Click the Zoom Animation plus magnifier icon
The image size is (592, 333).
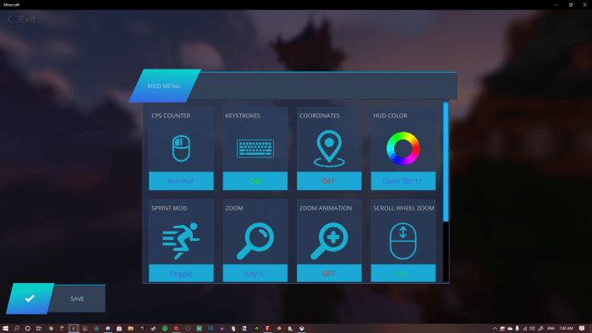point(329,241)
